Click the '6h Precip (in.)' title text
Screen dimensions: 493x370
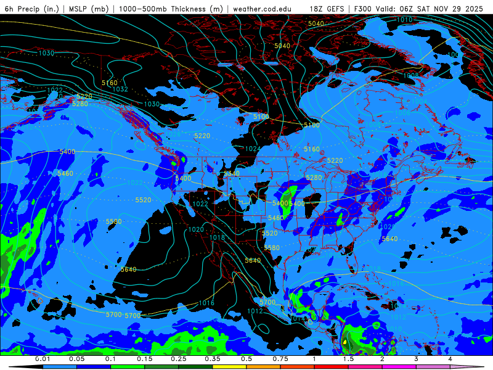[x=32, y=9]
